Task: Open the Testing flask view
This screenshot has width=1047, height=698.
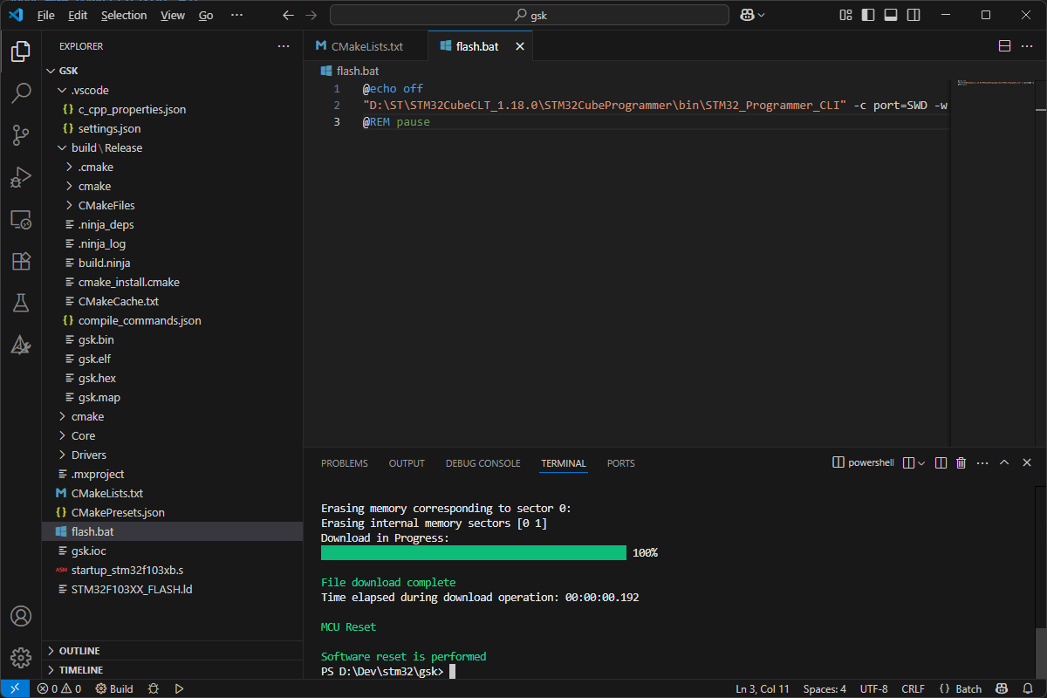Action: pos(21,303)
